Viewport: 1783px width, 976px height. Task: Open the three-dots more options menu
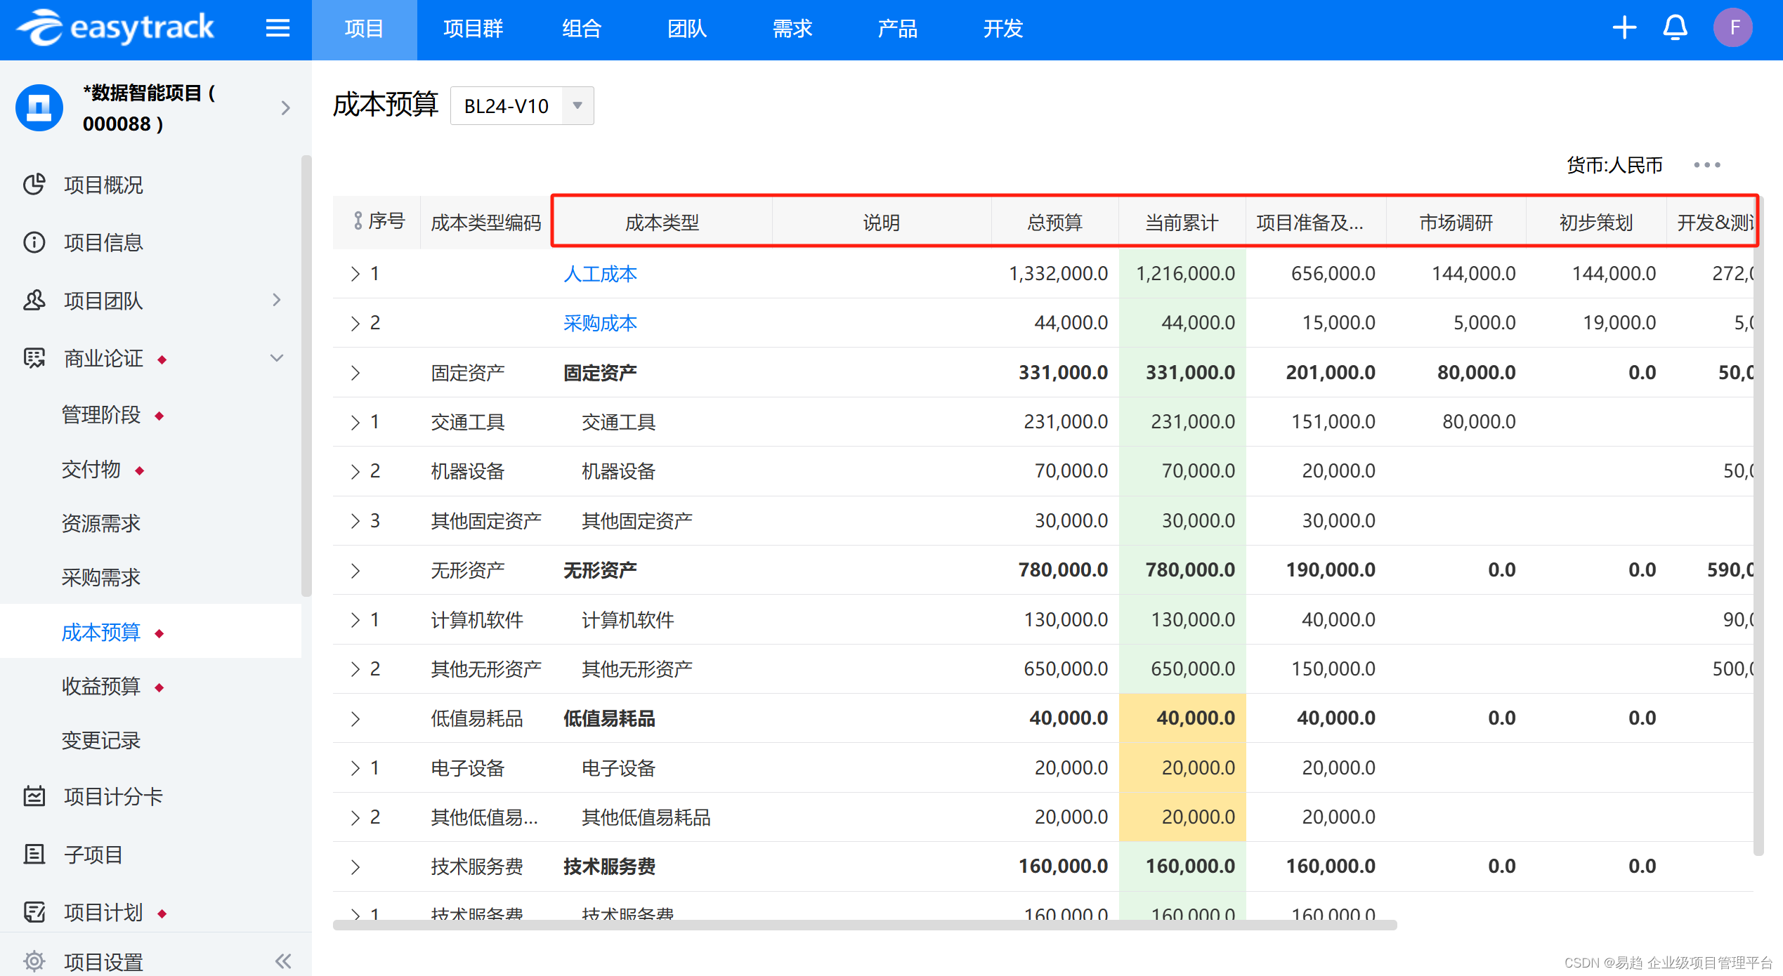click(1706, 165)
